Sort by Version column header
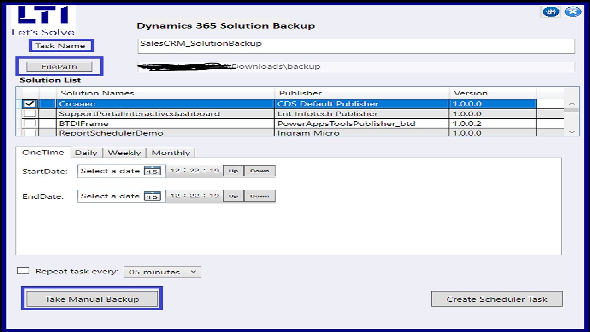This screenshot has width=590, height=332. [x=493, y=93]
